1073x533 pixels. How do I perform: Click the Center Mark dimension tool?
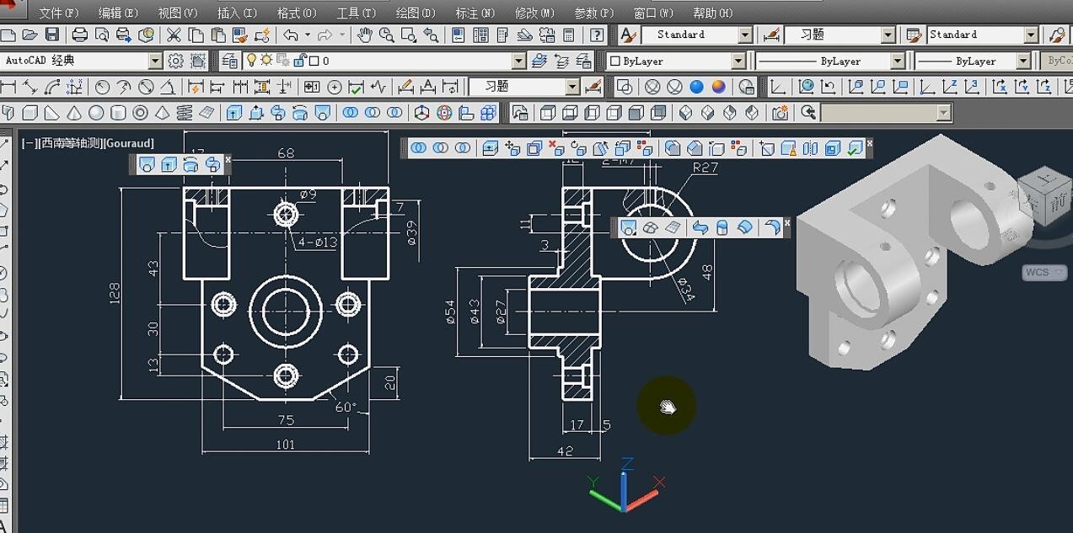point(335,87)
